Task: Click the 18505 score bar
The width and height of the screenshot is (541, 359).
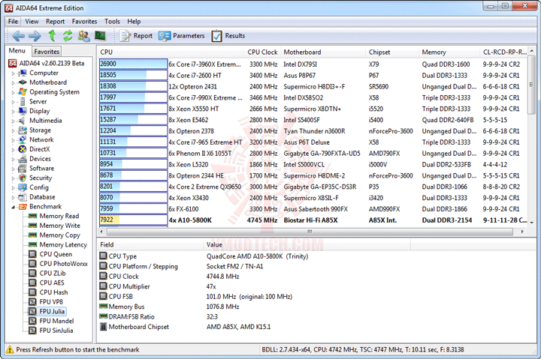Action: click(x=133, y=75)
